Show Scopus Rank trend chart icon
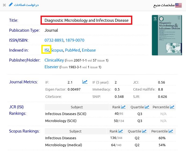The height and width of the screenshot is (154, 186). (121, 131)
